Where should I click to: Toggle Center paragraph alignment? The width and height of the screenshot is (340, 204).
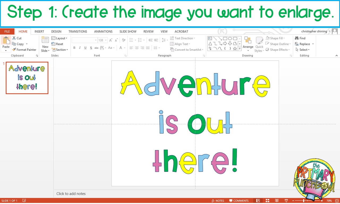click(x=137, y=48)
